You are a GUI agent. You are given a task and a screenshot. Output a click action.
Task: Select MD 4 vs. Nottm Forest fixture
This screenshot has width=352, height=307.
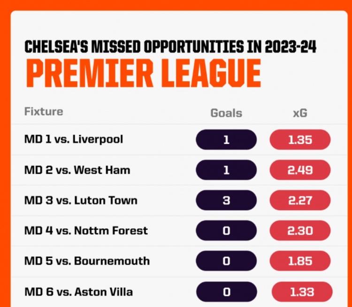(86, 230)
